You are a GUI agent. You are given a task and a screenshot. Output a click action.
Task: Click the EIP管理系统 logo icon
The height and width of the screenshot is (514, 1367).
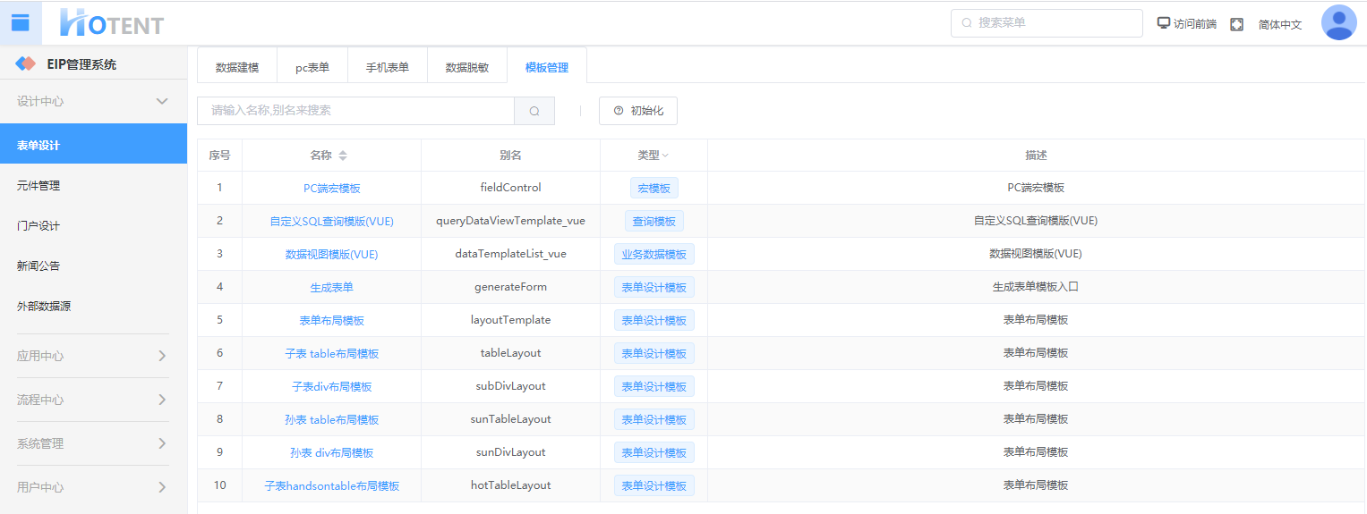[26, 64]
